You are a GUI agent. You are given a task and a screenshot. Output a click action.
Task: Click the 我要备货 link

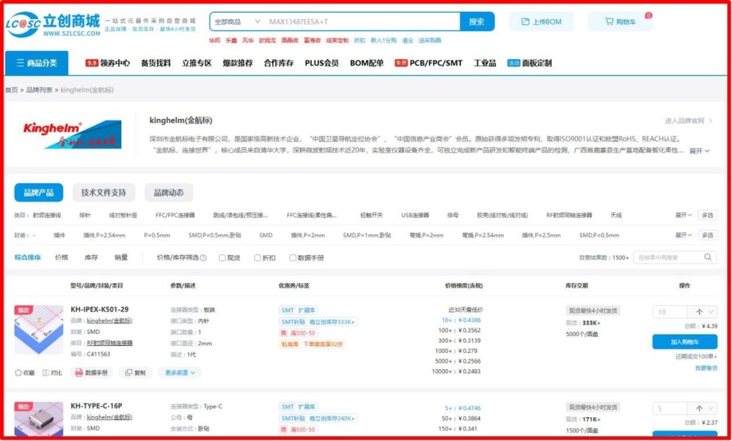coord(706,368)
